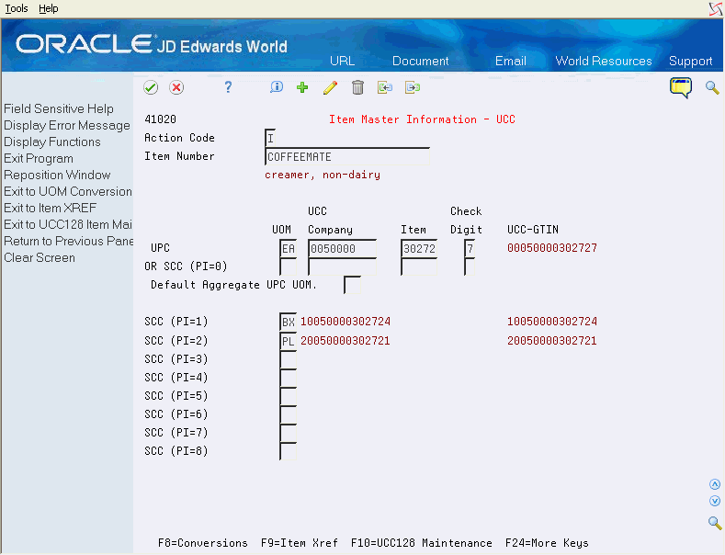Image resolution: width=725 pixels, height=555 pixels.
Task: Click UCC-GTIN value 00050000302727
Action: coord(552,248)
